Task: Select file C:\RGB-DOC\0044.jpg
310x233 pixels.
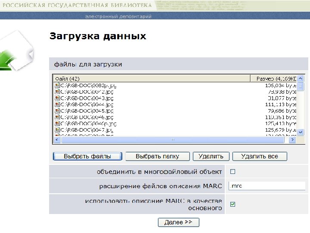Action: coord(87,104)
